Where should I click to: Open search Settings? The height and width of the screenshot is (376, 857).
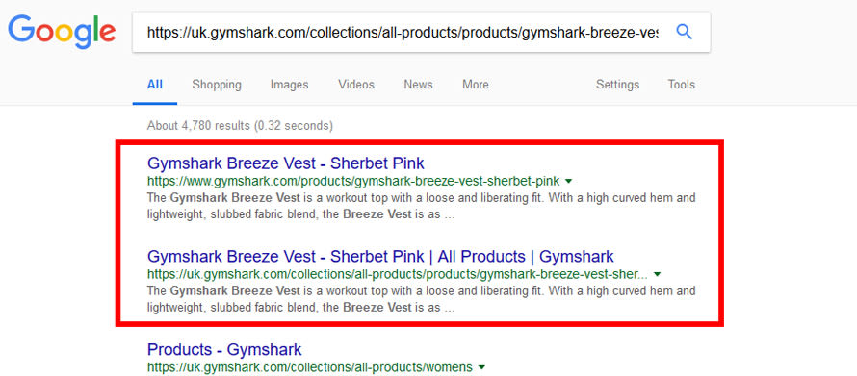click(x=617, y=85)
